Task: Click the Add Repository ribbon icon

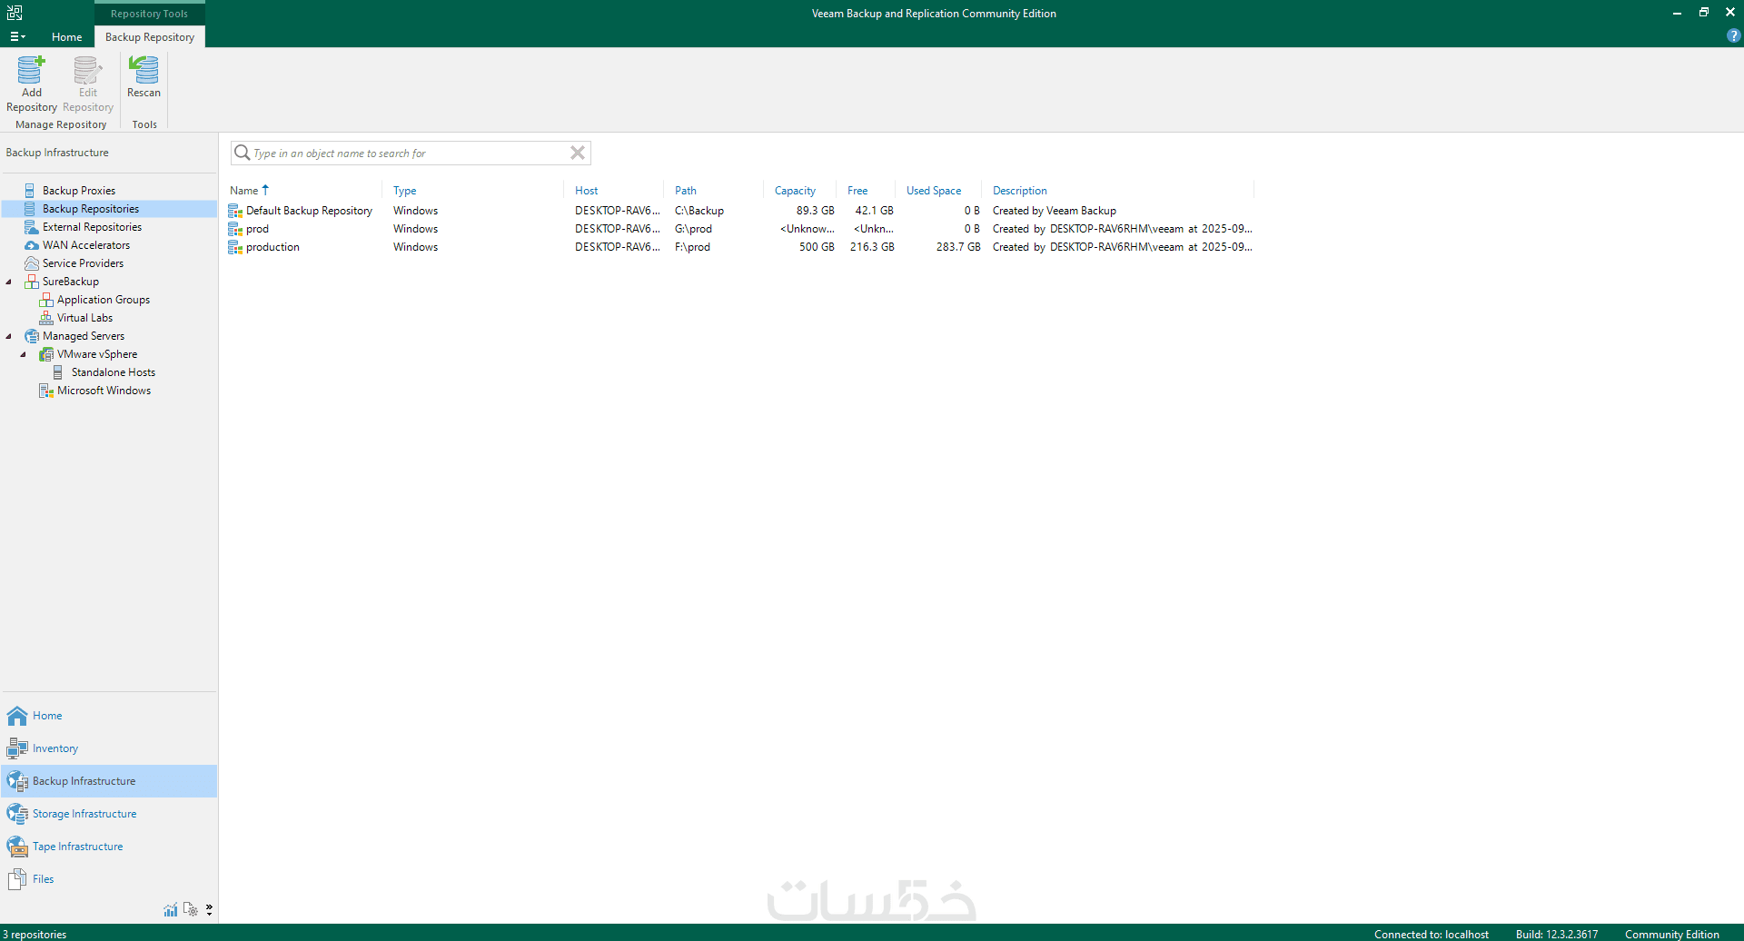Action: (x=31, y=70)
